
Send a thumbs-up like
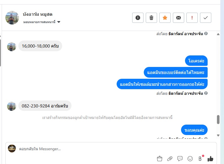click(210, 159)
